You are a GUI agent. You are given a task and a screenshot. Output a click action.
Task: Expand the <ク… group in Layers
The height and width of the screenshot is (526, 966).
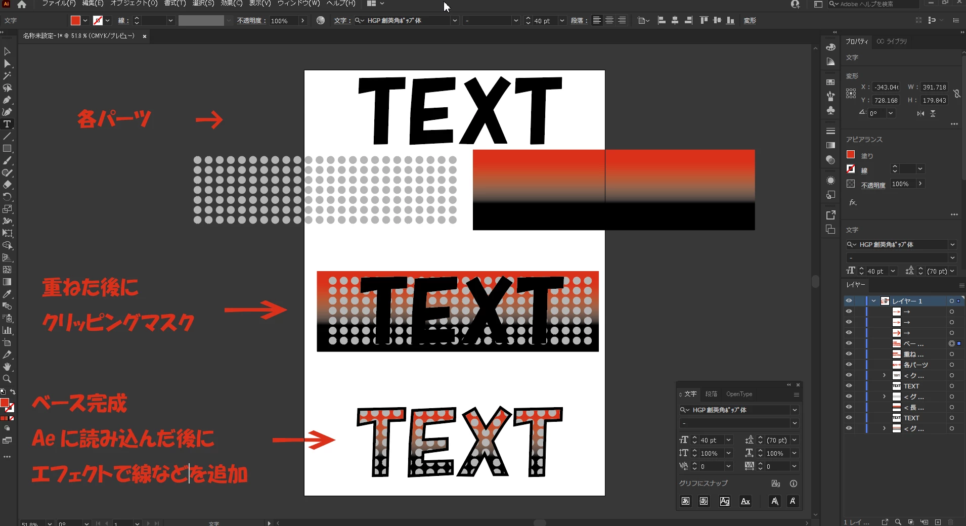pyautogui.click(x=884, y=375)
